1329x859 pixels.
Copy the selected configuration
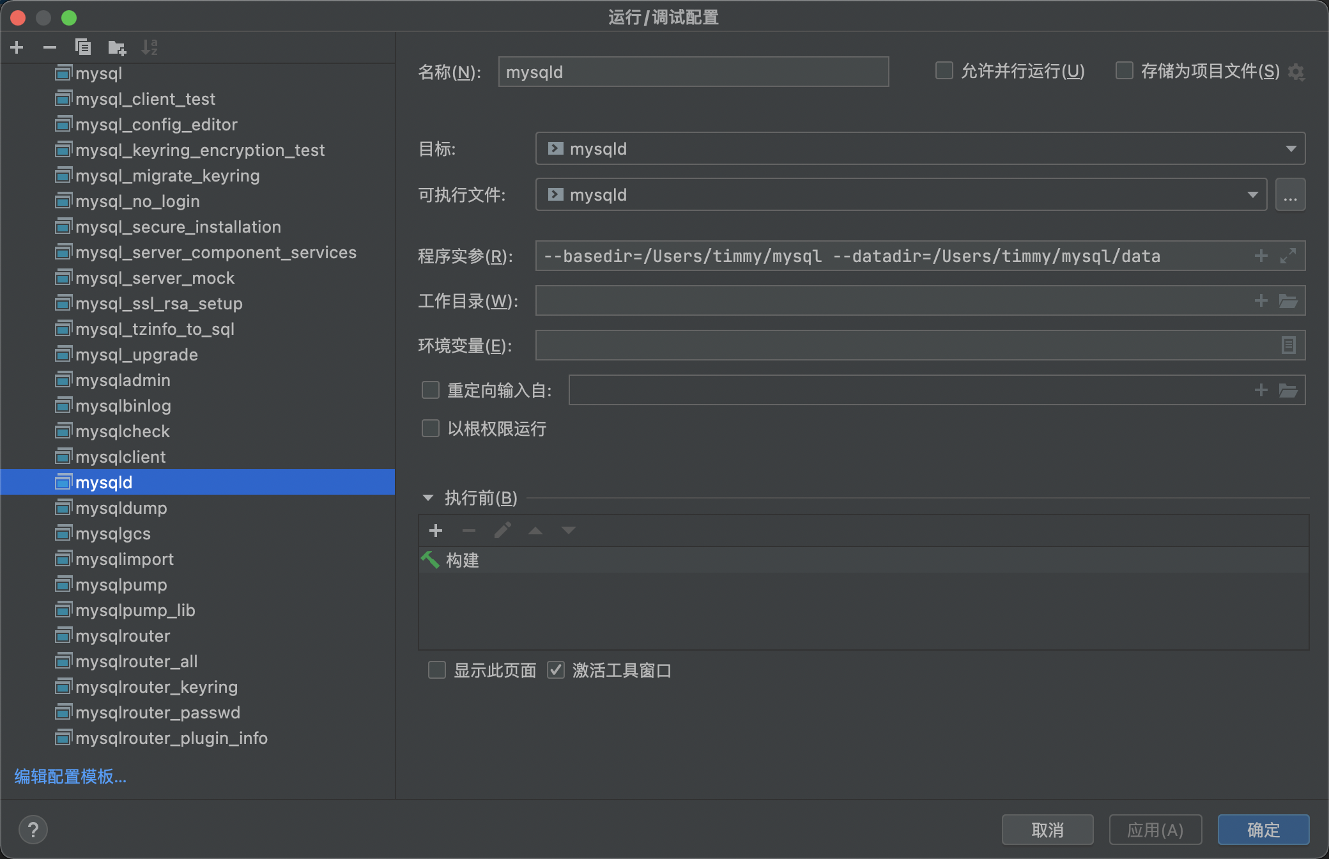[x=83, y=47]
